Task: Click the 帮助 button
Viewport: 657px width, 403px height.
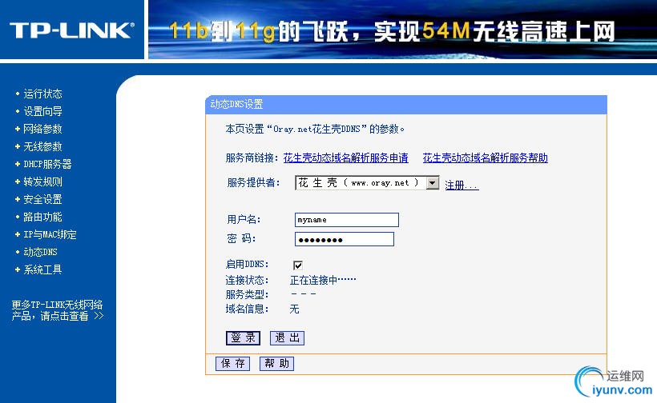Action: pyautogui.click(x=276, y=363)
